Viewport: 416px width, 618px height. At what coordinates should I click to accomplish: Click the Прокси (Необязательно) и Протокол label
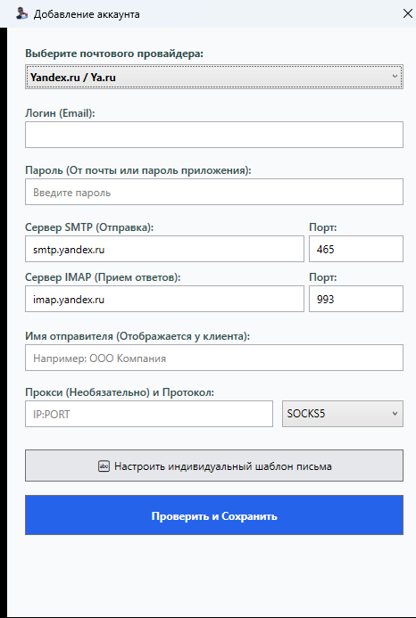pos(120,392)
